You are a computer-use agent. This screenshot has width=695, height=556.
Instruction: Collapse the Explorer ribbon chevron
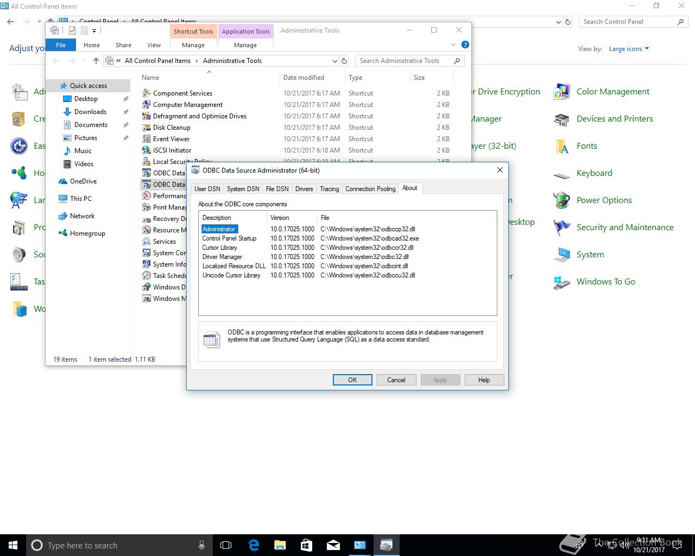coord(453,45)
